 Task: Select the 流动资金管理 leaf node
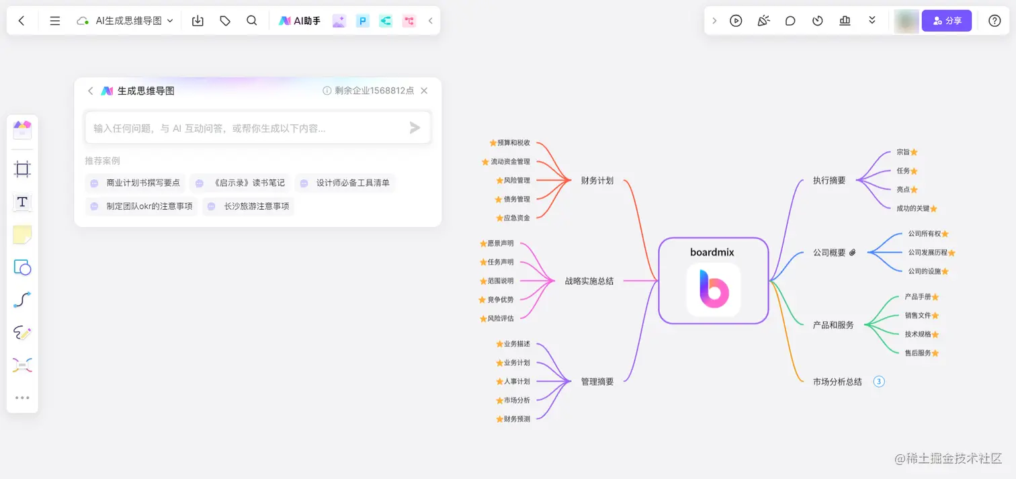[506, 162]
